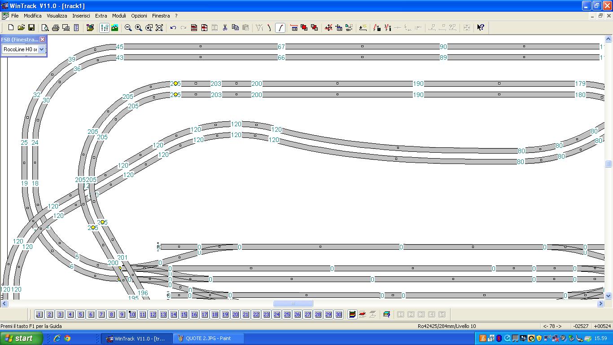Undo the last action with the blue arrow
The image size is (613, 345).
[x=173, y=28]
